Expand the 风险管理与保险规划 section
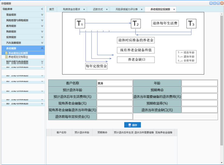The image size is (224, 165). pyautogui.click(x=42, y=20)
